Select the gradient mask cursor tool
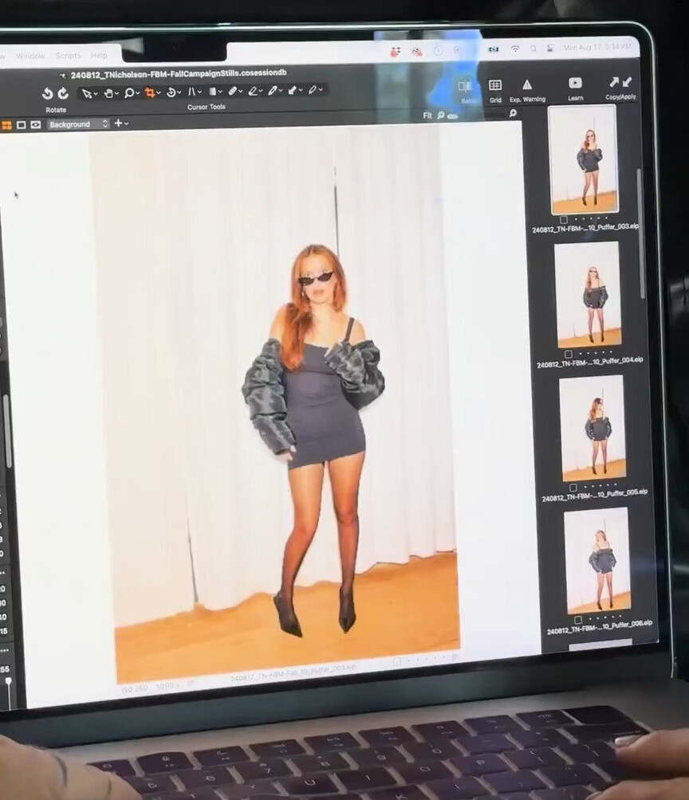This screenshot has height=800, width=689. (213, 92)
